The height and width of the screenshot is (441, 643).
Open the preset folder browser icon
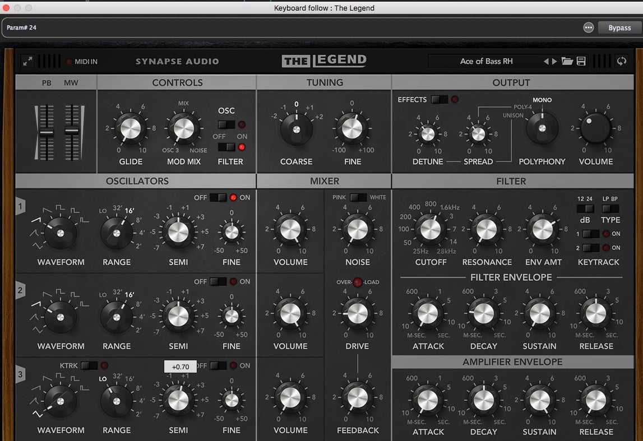(x=567, y=61)
